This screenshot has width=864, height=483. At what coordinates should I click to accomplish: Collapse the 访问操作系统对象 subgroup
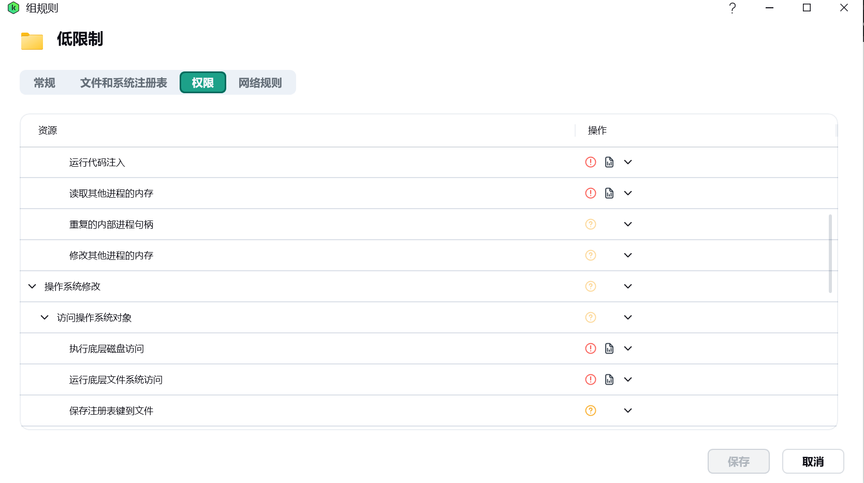pos(45,317)
